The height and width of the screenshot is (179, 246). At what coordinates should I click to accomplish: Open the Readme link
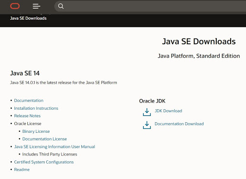click(22, 169)
